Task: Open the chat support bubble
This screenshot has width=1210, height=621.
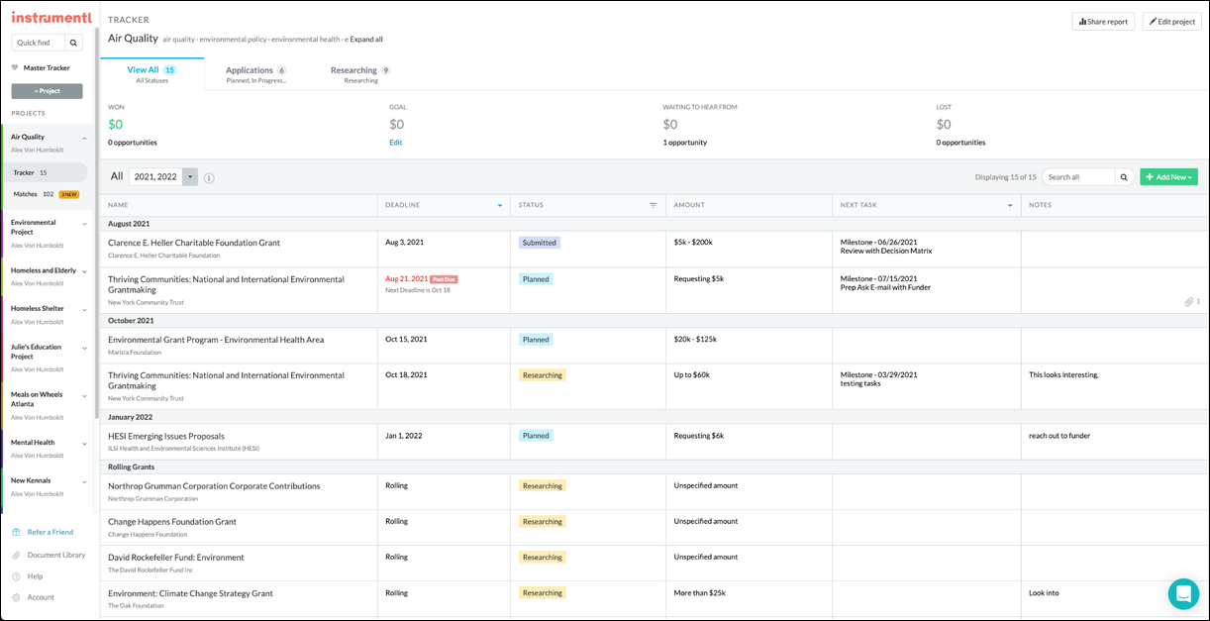Action: pos(1183,593)
